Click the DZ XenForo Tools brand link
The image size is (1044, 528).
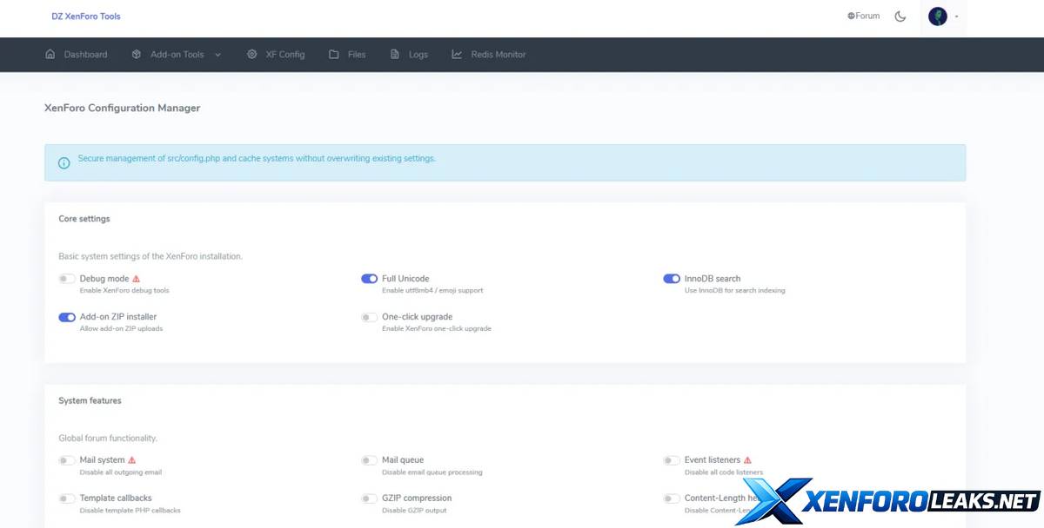(x=86, y=16)
